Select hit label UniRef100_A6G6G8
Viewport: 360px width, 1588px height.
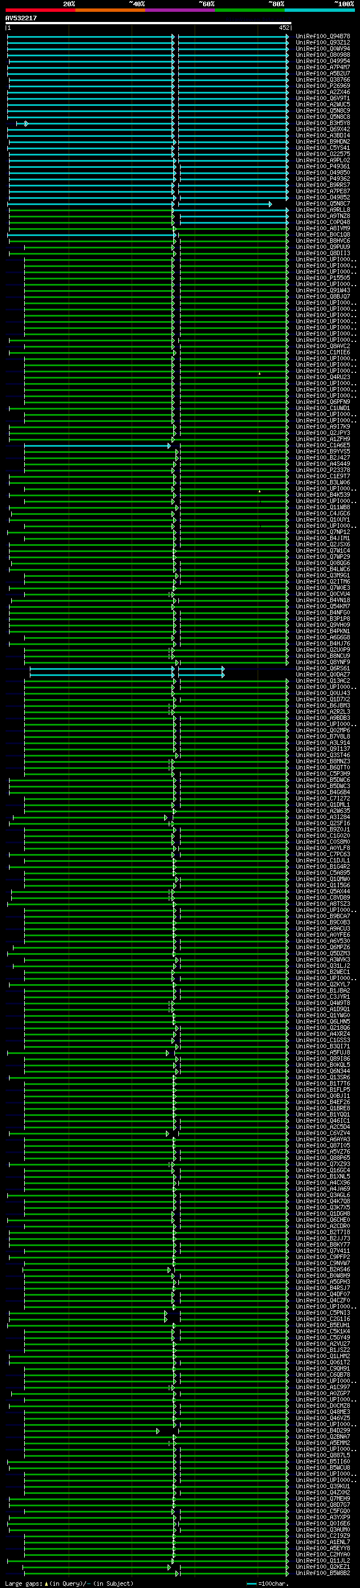pos(323,638)
